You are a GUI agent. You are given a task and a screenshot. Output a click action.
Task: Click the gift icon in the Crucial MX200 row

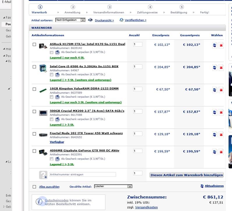point(57,119)
